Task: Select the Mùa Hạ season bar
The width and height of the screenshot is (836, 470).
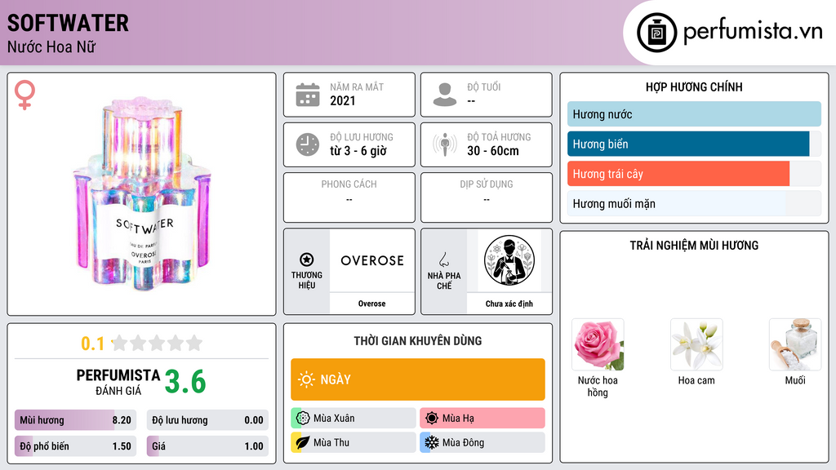Action: pos(482,419)
